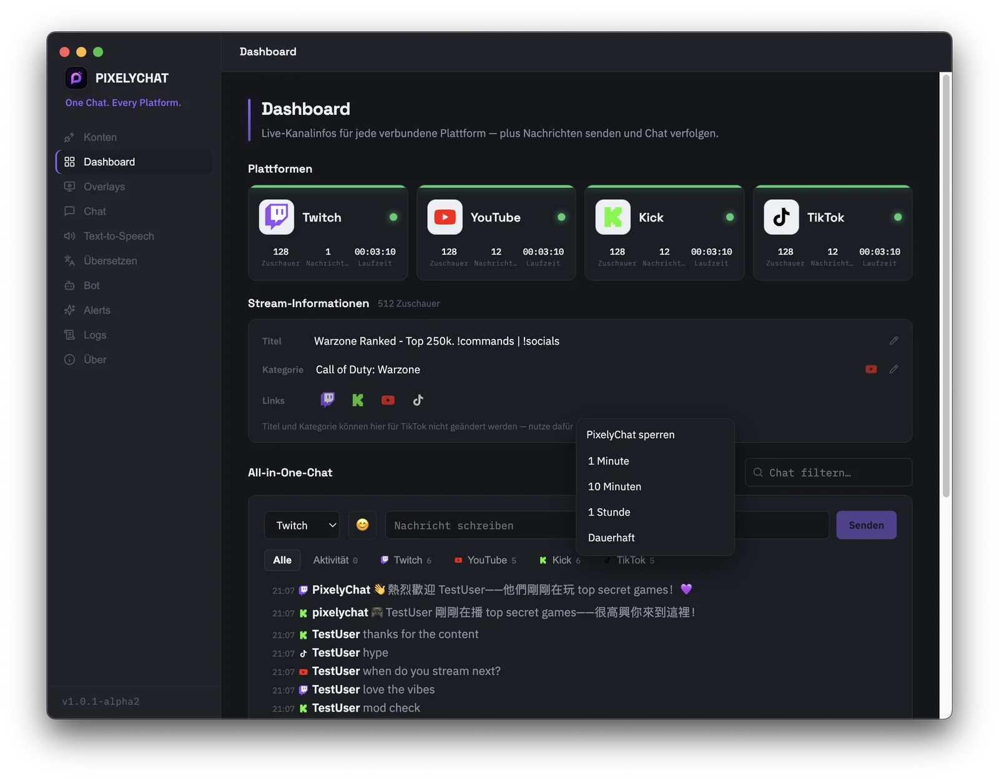Click the Twitch platform card icon
Viewport: 999px width, 781px height.
(x=277, y=217)
